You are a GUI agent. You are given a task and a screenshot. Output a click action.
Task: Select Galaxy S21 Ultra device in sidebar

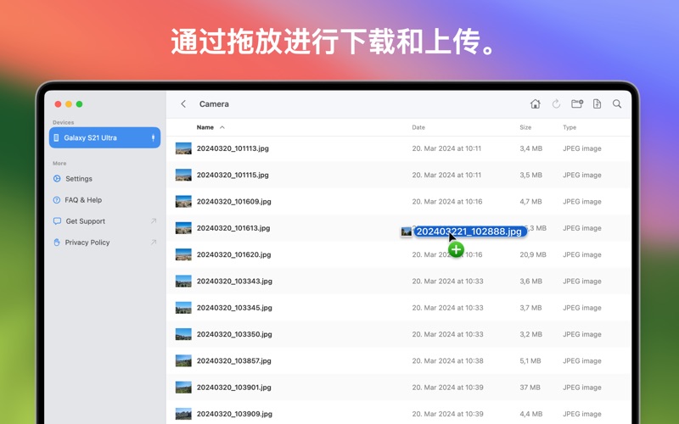click(104, 137)
